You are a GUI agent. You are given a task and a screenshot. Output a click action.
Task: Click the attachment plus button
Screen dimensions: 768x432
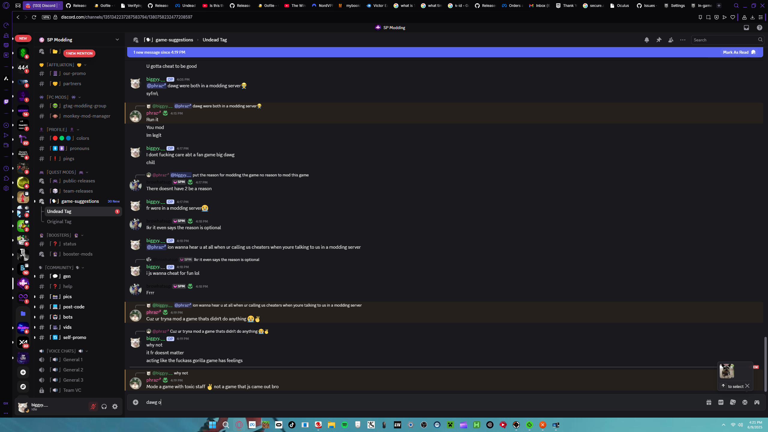pyautogui.click(x=136, y=402)
